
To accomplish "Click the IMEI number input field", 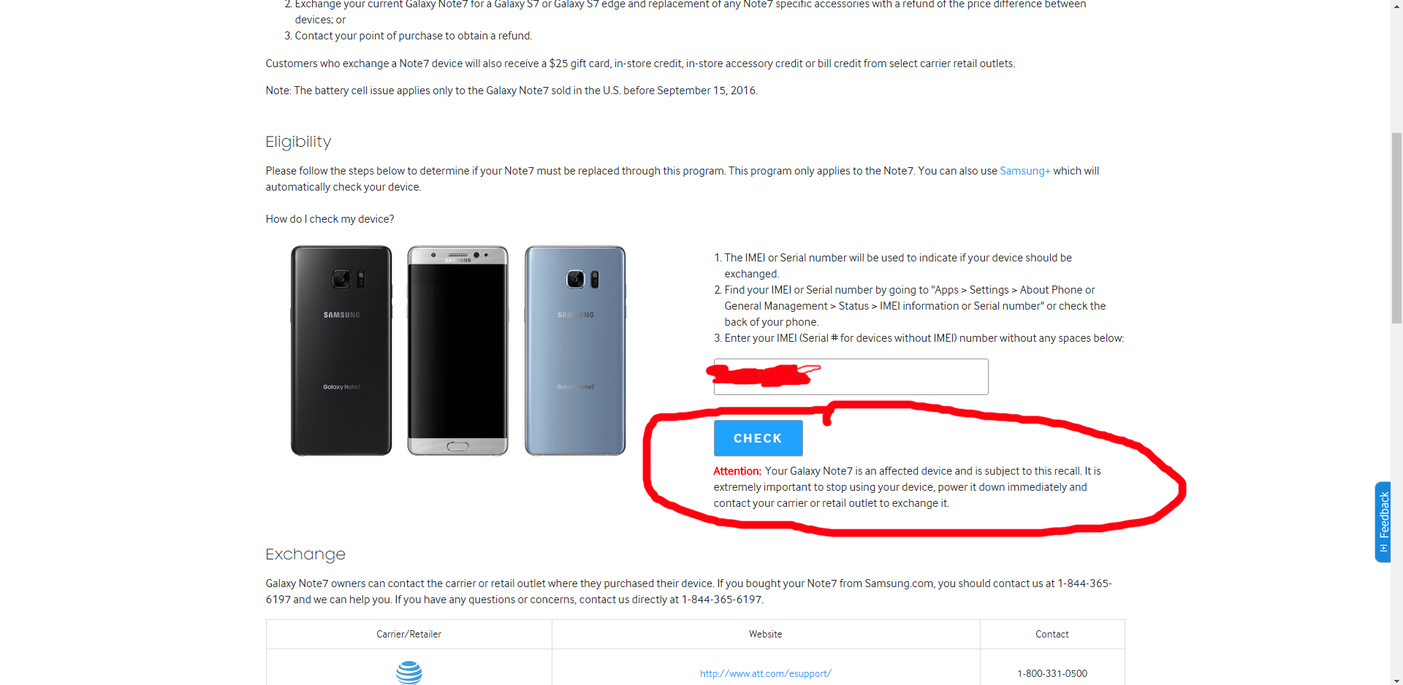I will pyautogui.click(x=851, y=377).
